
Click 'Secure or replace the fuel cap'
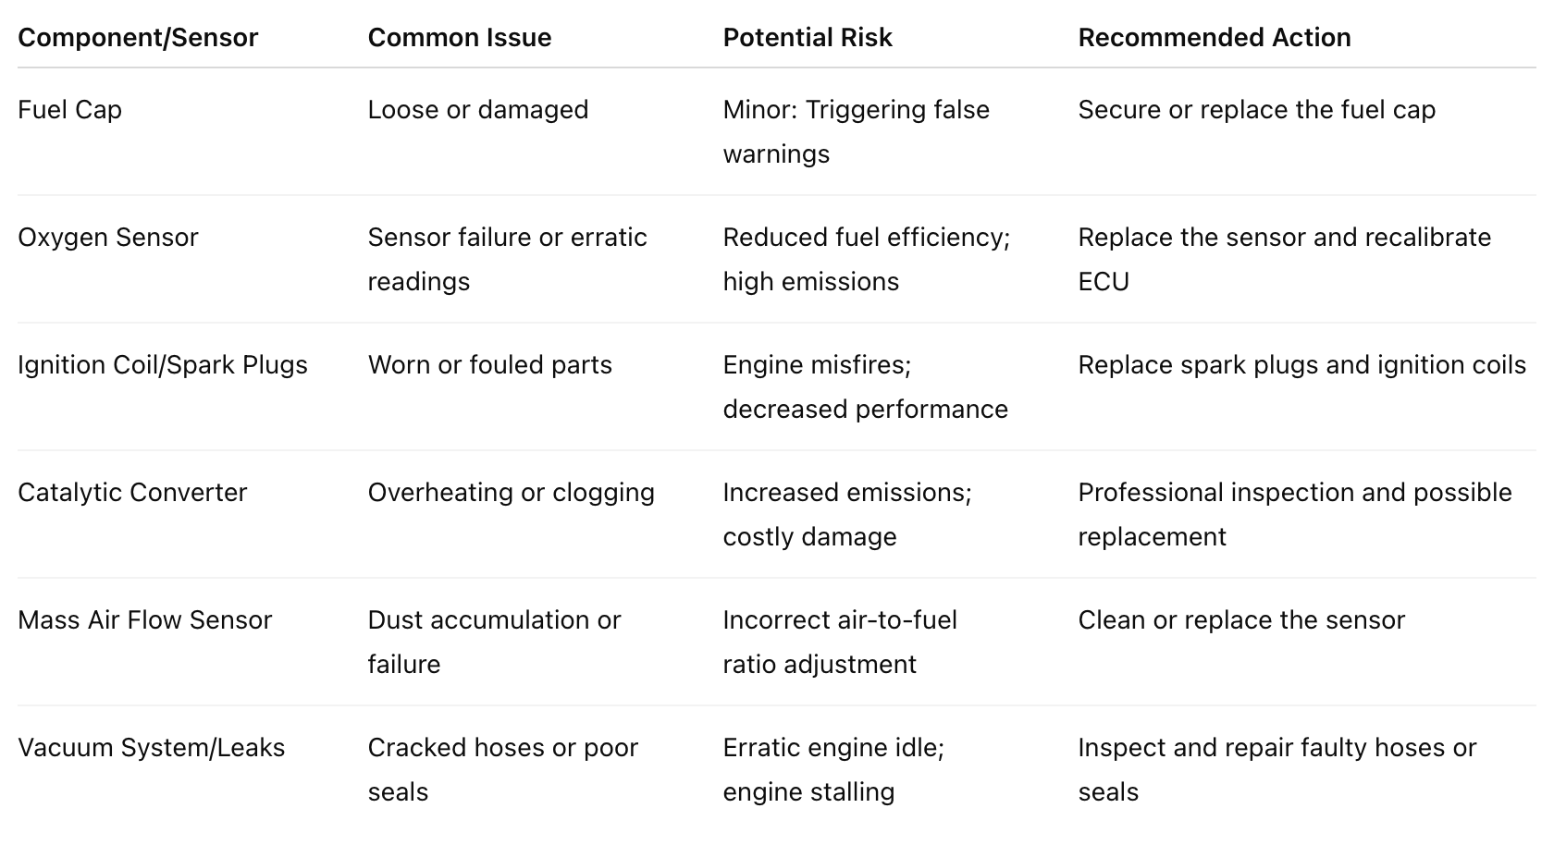1257,110
